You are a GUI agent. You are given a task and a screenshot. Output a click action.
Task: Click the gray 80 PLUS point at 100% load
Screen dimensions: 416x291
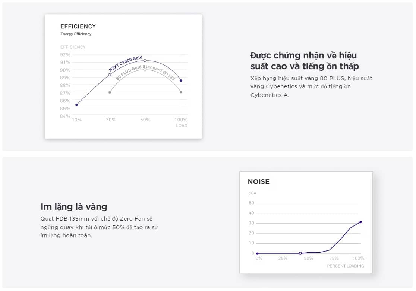[181, 92]
